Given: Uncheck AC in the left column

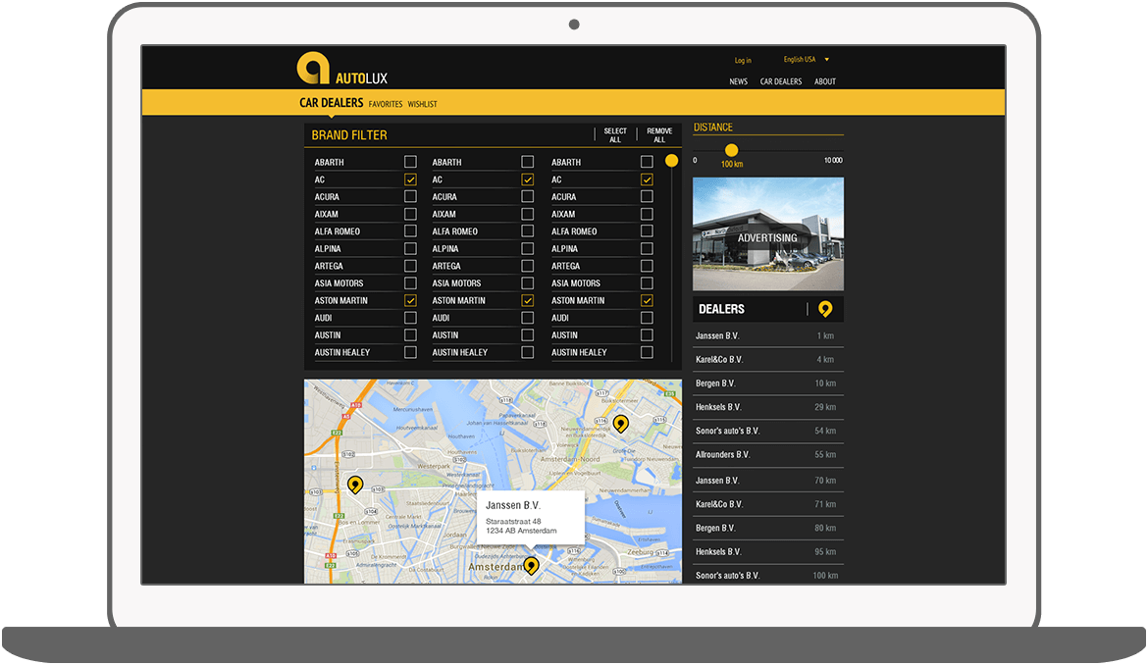Looking at the screenshot, I should point(410,179).
